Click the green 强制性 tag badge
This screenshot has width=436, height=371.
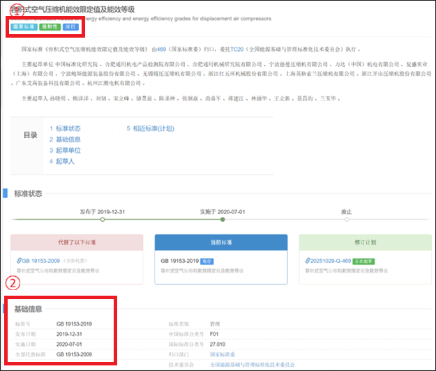click(x=49, y=27)
